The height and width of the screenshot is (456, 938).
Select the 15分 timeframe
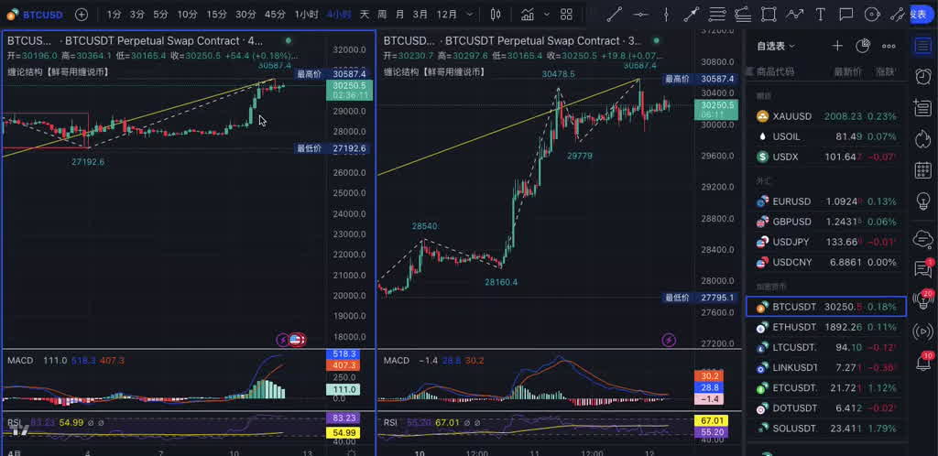coord(216,15)
